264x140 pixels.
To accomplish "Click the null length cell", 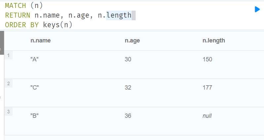I will pos(207,116).
